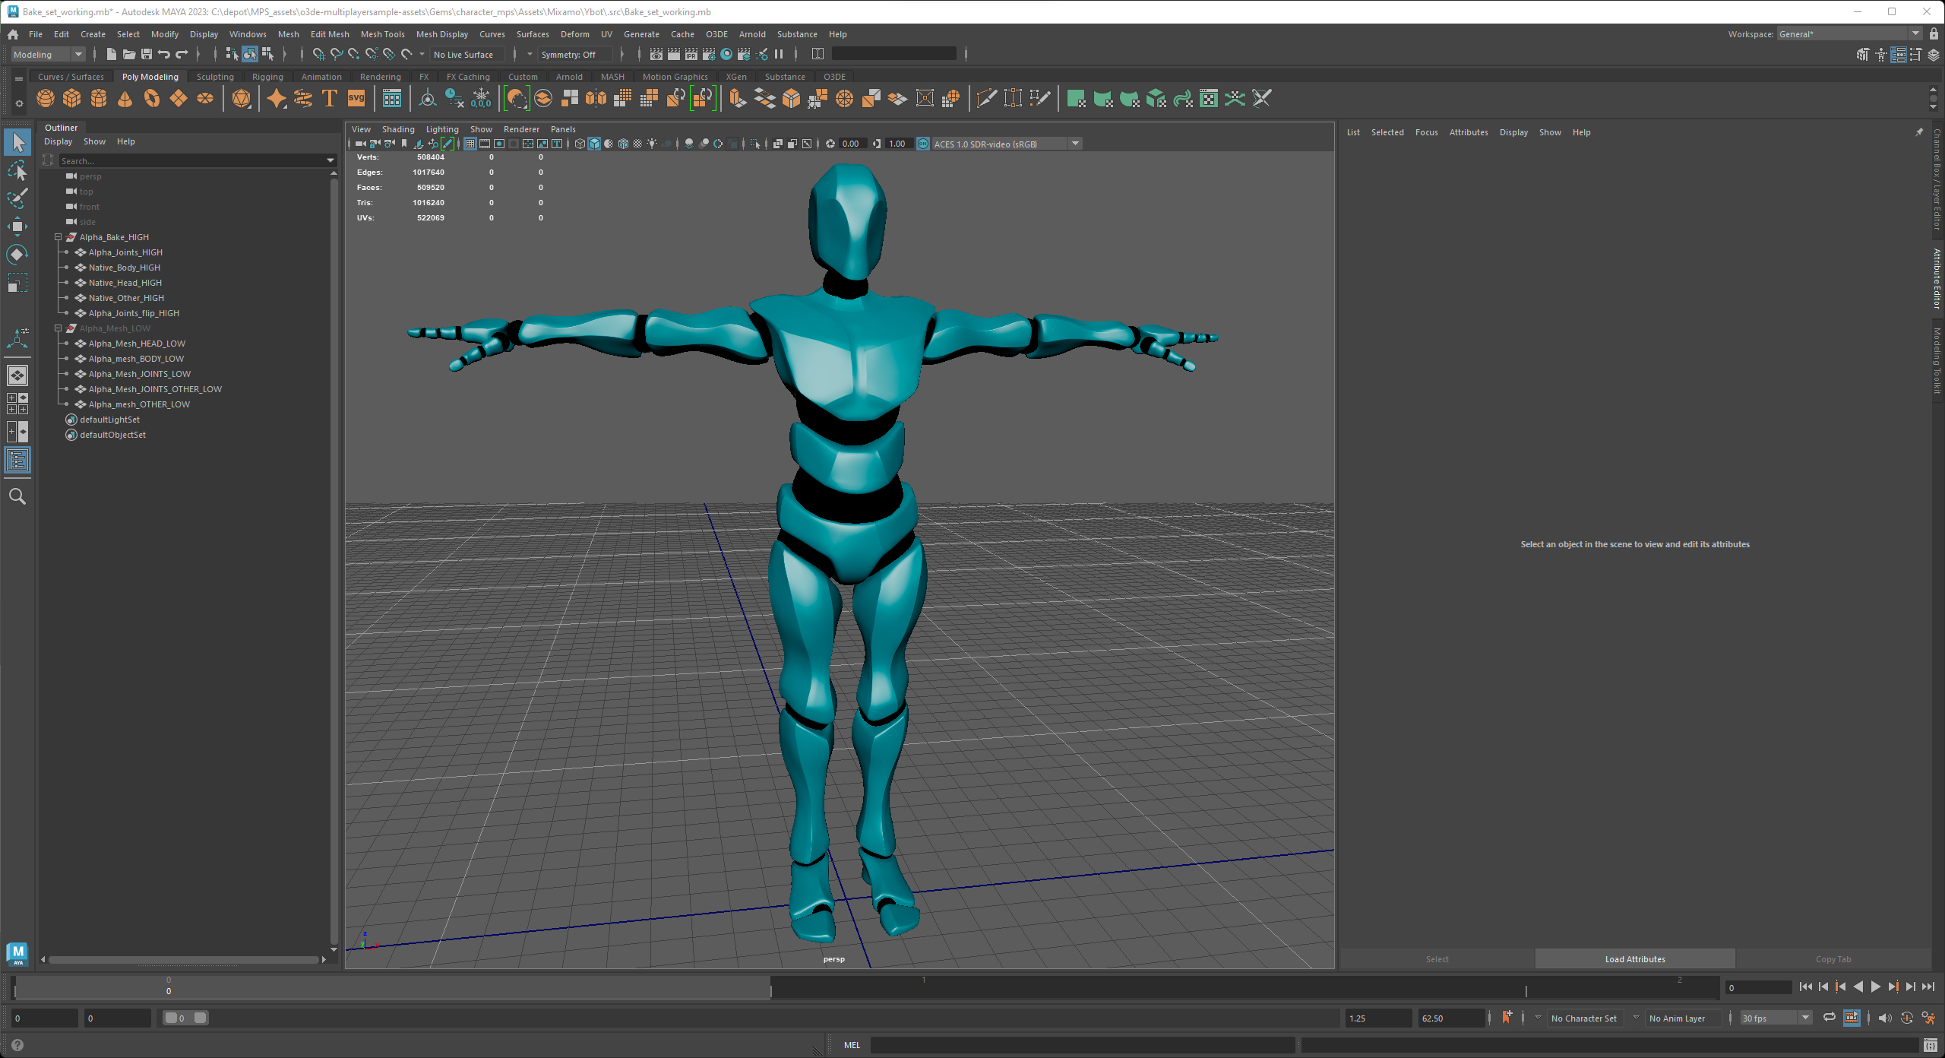Viewport: 1945px width, 1058px height.
Task: Click the MEL script language button
Action: tap(852, 1045)
